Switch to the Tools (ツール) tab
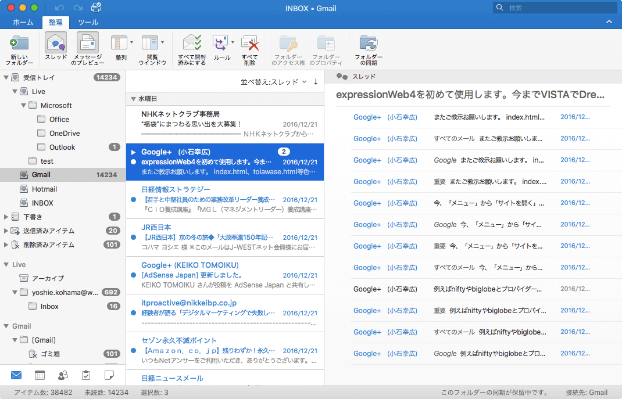This screenshot has height=399, width=622. click(x=88, y=23)
